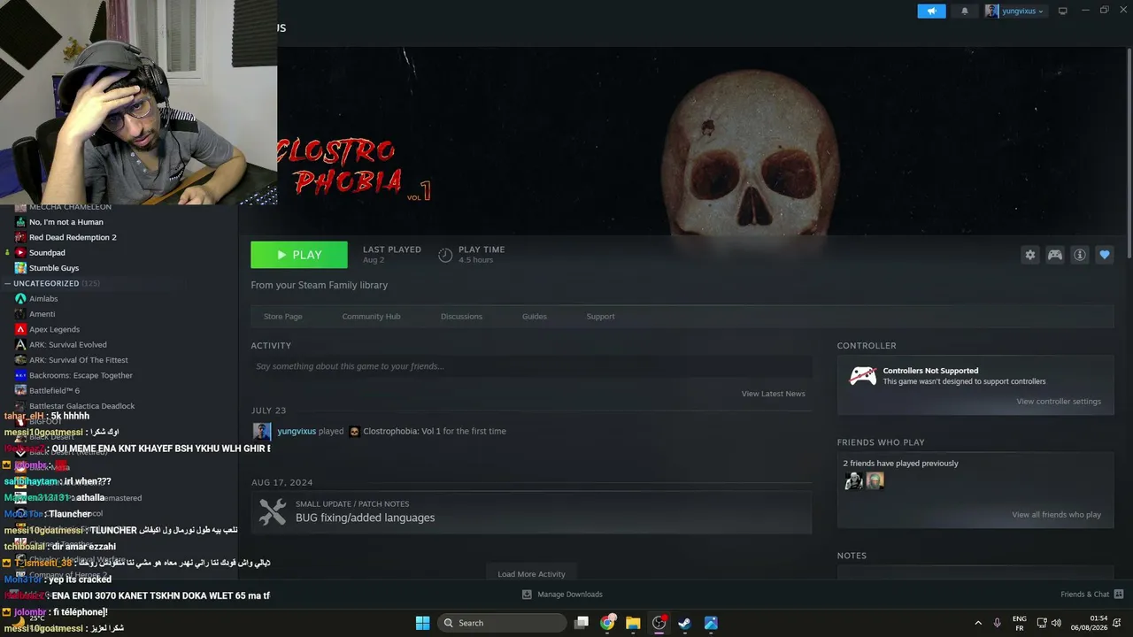Click the Backrooms: Escape Together icon
Image resolution: width=1133 pixels, height=637 pixels.
(x=20, y=375)
